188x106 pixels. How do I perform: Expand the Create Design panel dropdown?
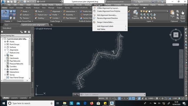pos(56,21)
